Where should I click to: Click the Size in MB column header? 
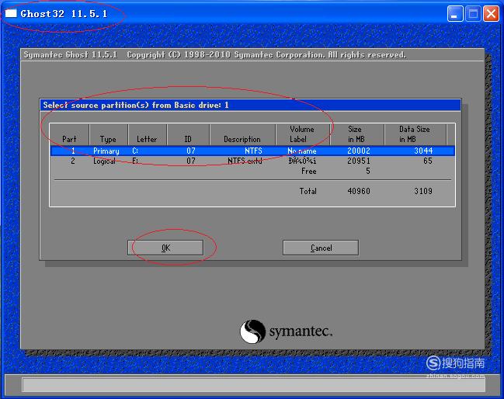(356, 134)
